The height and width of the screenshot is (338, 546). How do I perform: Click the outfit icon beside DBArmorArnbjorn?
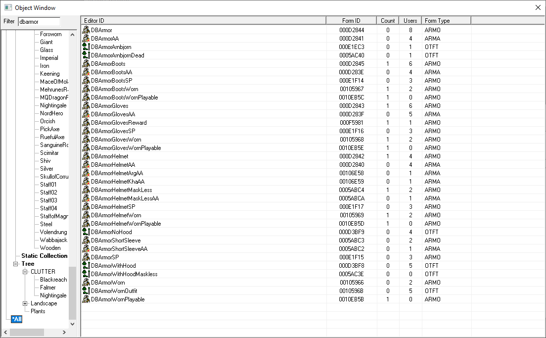point(86,47)
